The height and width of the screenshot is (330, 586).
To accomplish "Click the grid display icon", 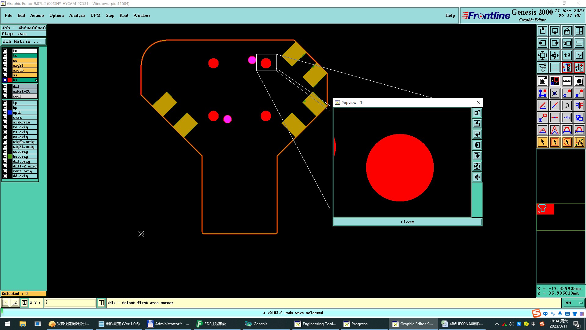I will (x=555, y=68).
